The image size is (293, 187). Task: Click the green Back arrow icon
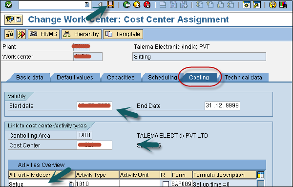tap(126, 4)
